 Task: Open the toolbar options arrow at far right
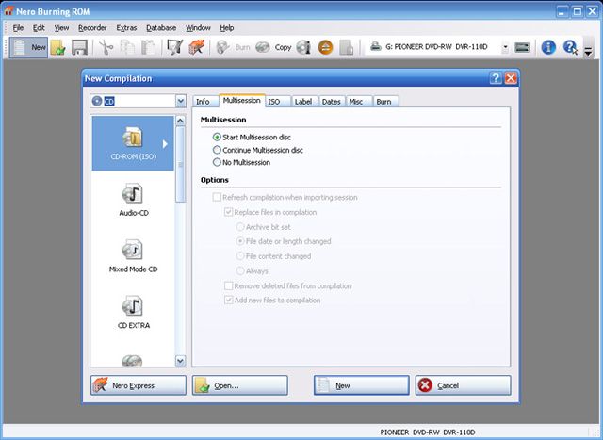coord(589,52)
